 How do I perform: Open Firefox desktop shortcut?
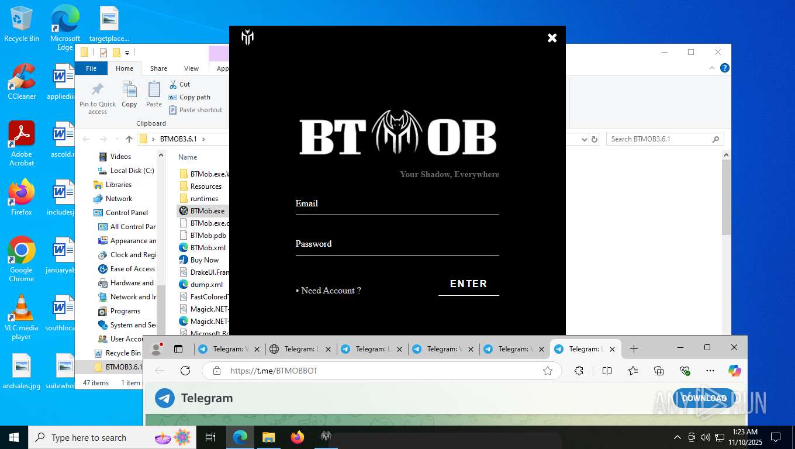coord(22,198)
